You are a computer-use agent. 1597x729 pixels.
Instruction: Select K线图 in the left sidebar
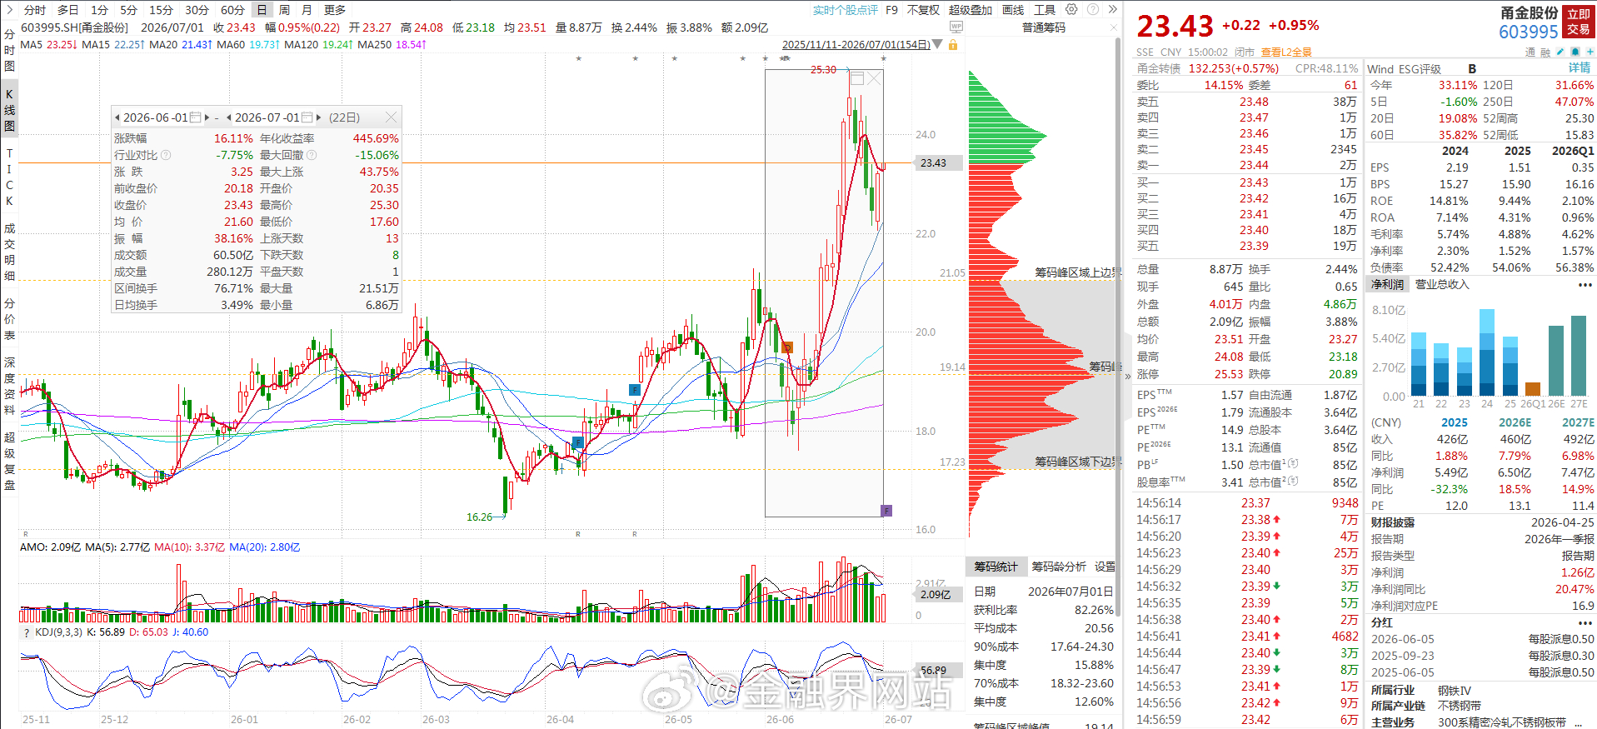click(9, 110)
